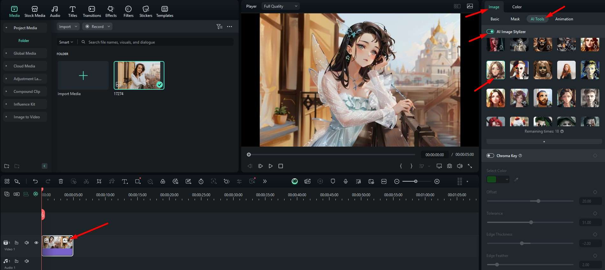Switch to the Animation sub-tab

point(564,19)
